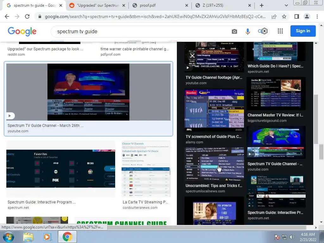Open TV screenshot of Guide Plus image

214,110
